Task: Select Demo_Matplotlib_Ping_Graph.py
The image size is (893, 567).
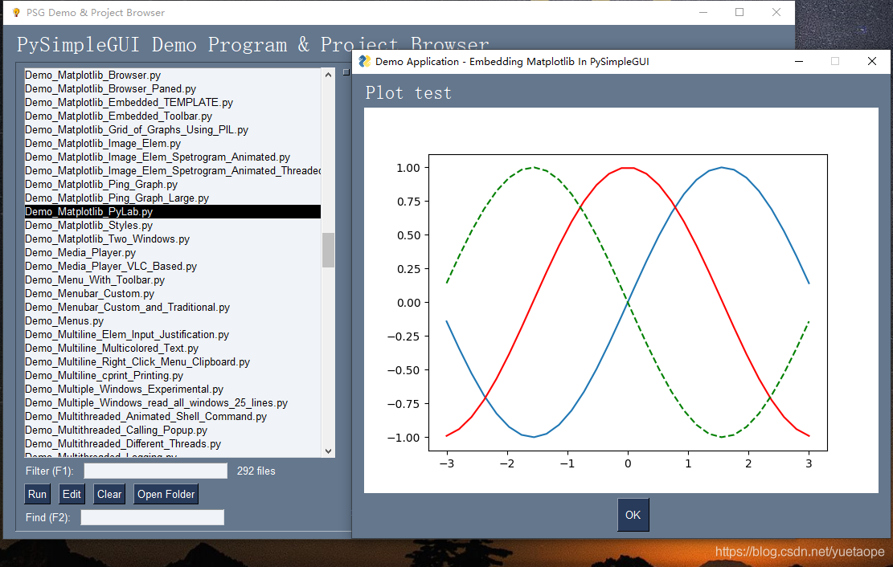Action: click(x=173, y=185)
